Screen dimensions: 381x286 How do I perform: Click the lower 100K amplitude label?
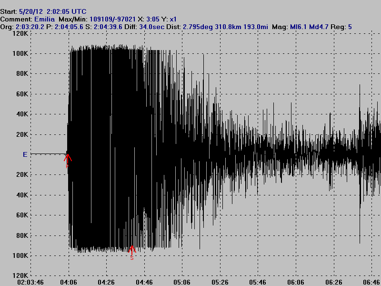tap(20, 255)
